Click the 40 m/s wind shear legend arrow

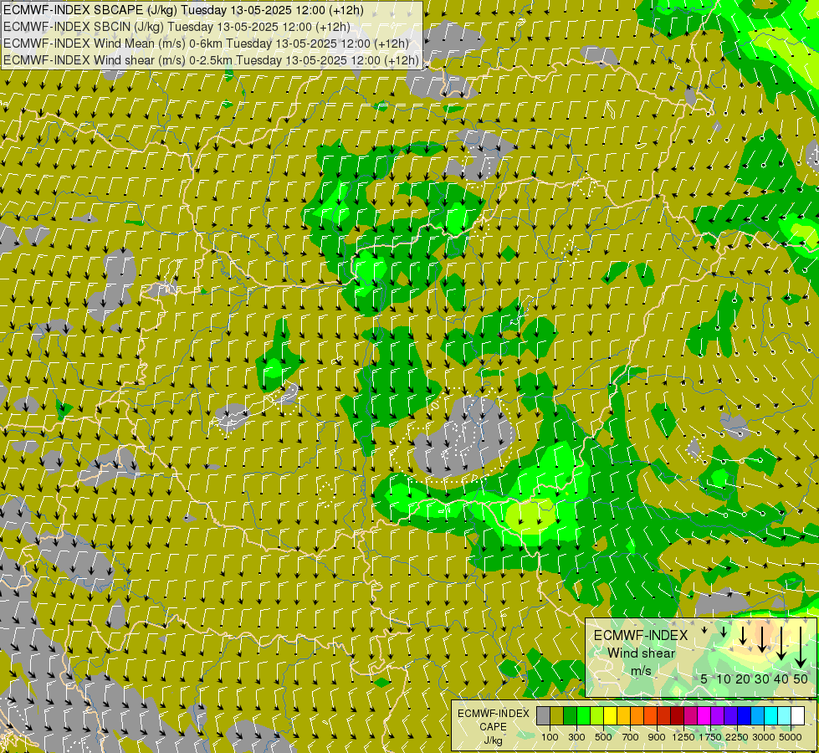781,643
